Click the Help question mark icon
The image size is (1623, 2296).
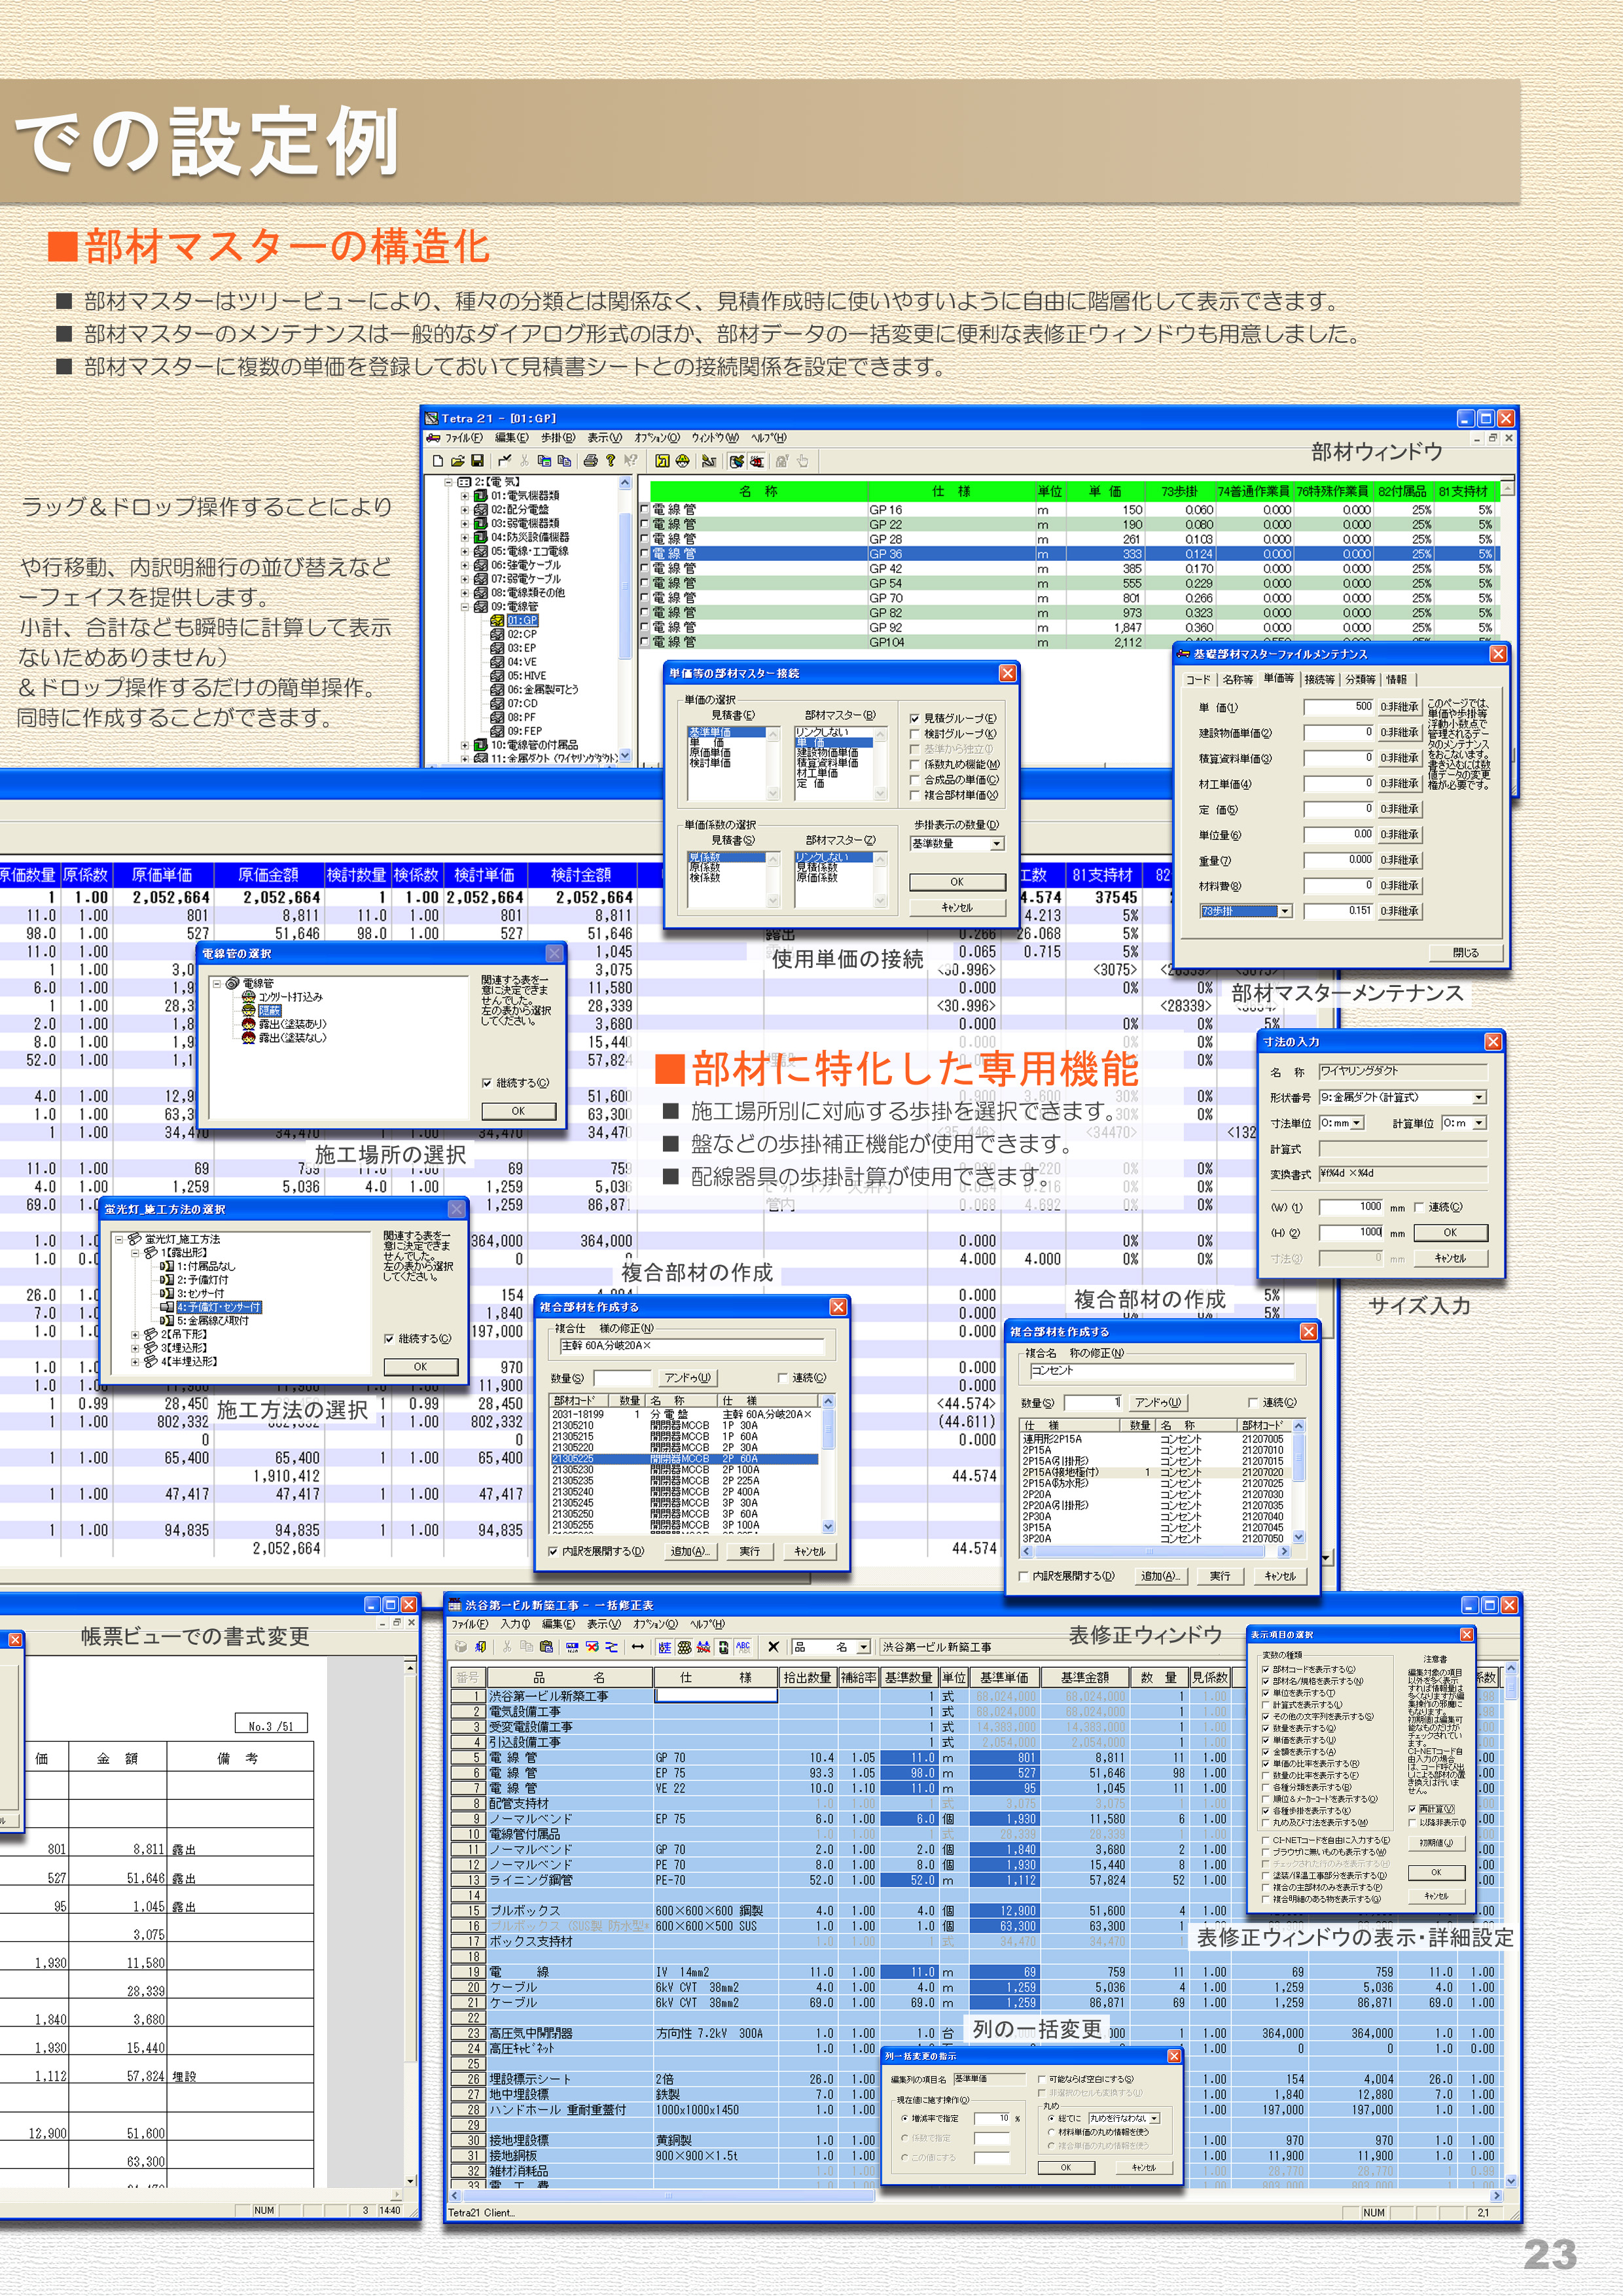tap(611, 461)
